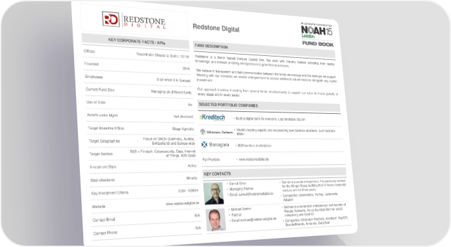451x247 pixels.
Task: Select the Key Contacts header
Action: coord(275,173)
